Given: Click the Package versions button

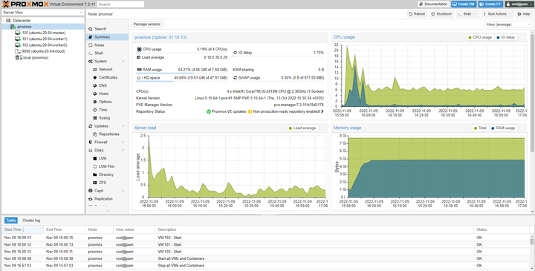Looking at the screenshot, I should (x=146, y=25).
